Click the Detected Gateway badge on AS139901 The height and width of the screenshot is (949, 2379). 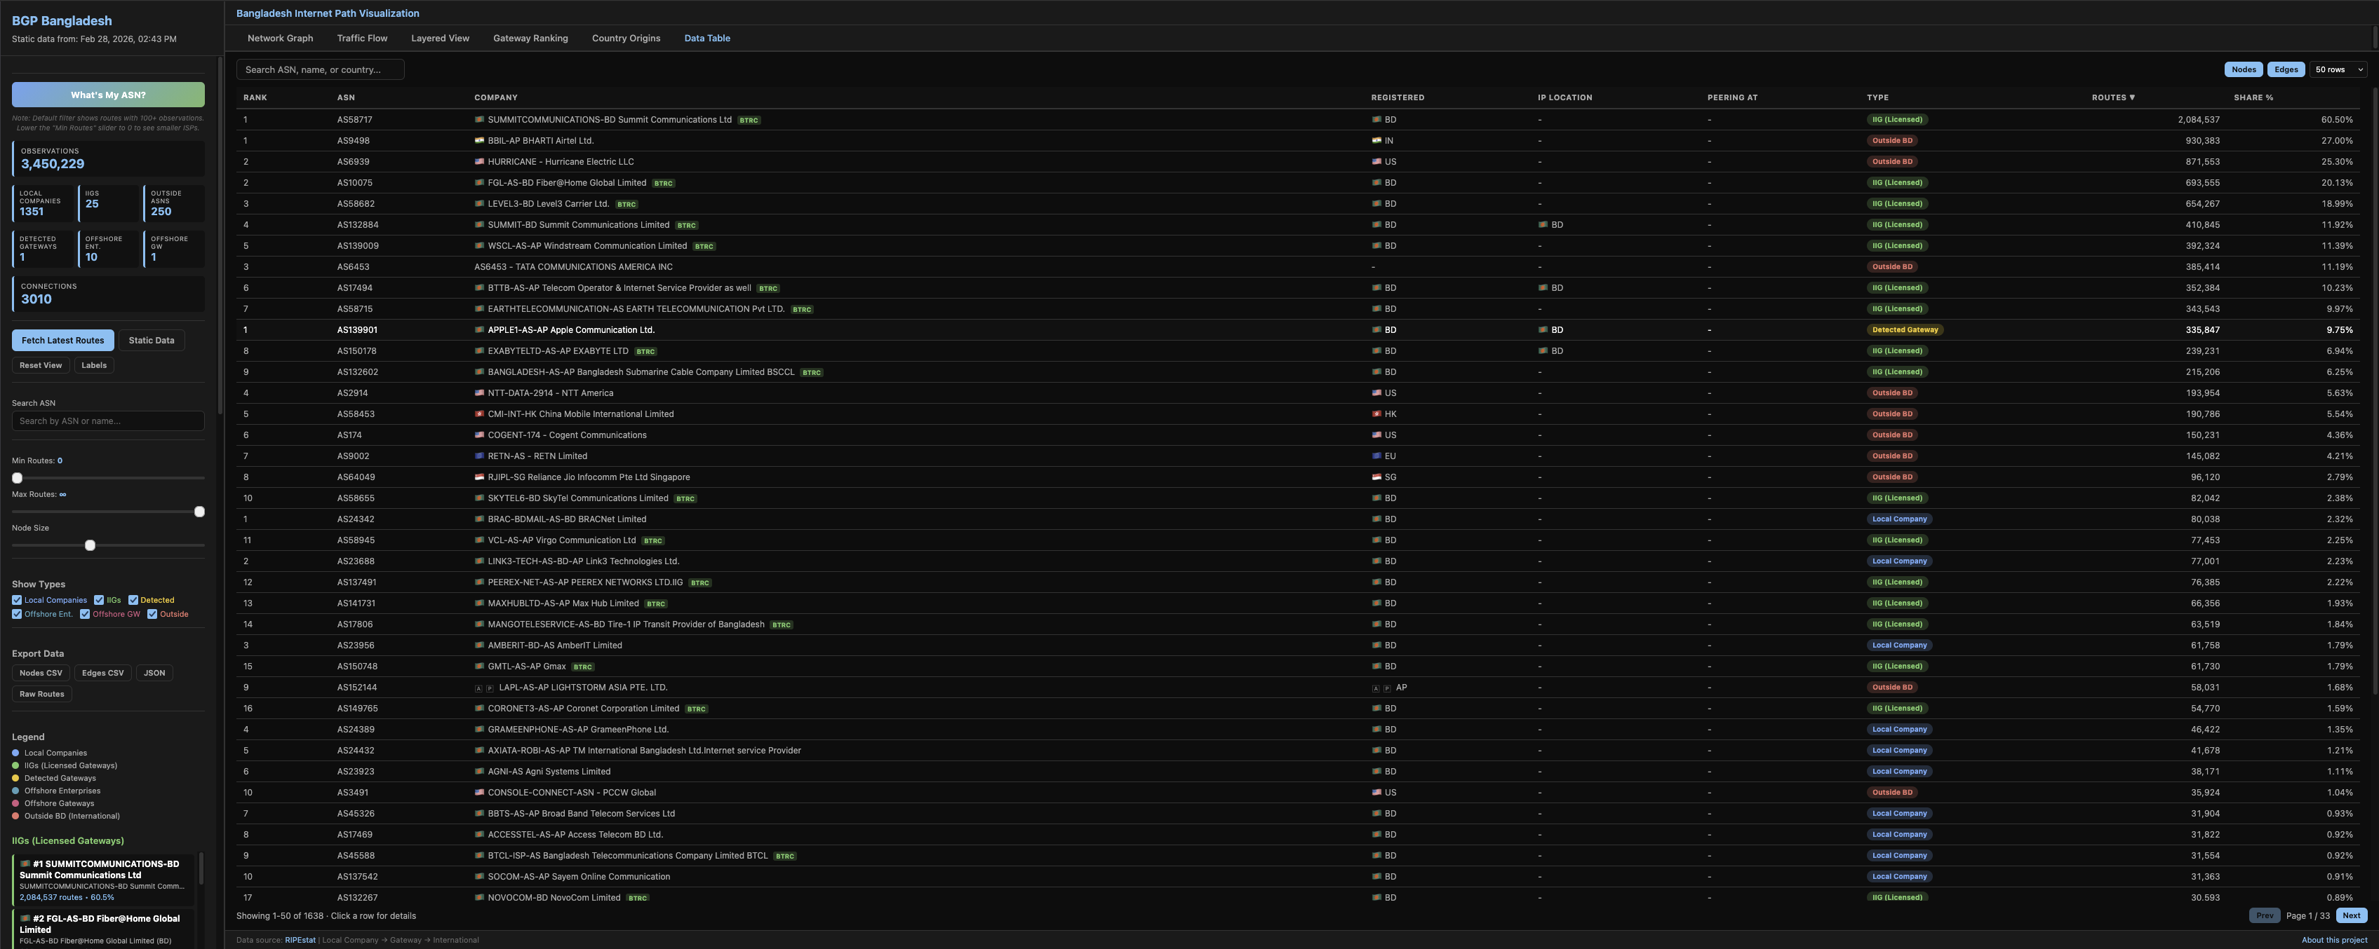pyautogui.click(x=1905, y=329)
